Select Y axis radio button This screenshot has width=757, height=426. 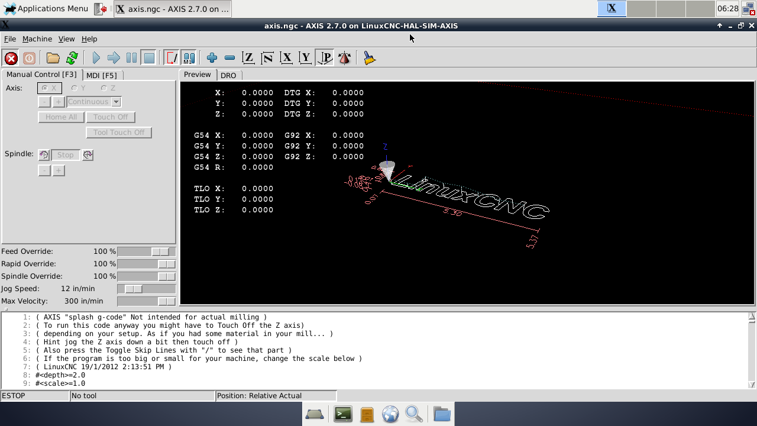click(79, 88)
